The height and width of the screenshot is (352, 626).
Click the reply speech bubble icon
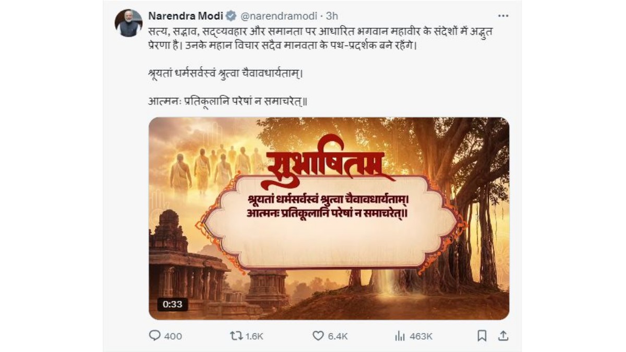pyautogui.click(x=155, y=336)
